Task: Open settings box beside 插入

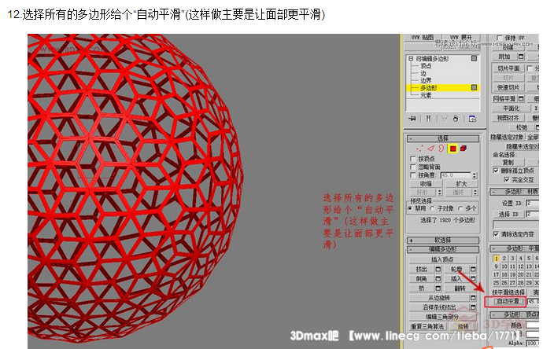Action: point(473,278)
